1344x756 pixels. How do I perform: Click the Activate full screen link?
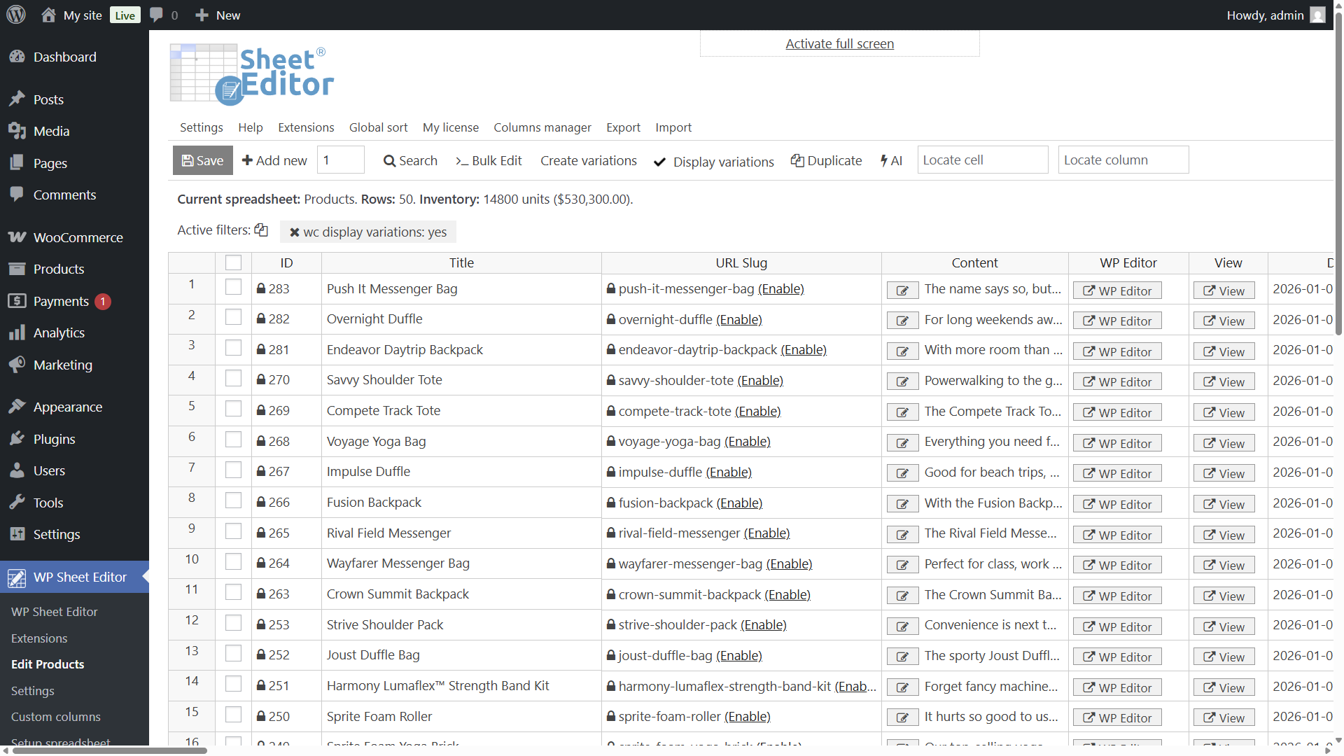[839, 43]
